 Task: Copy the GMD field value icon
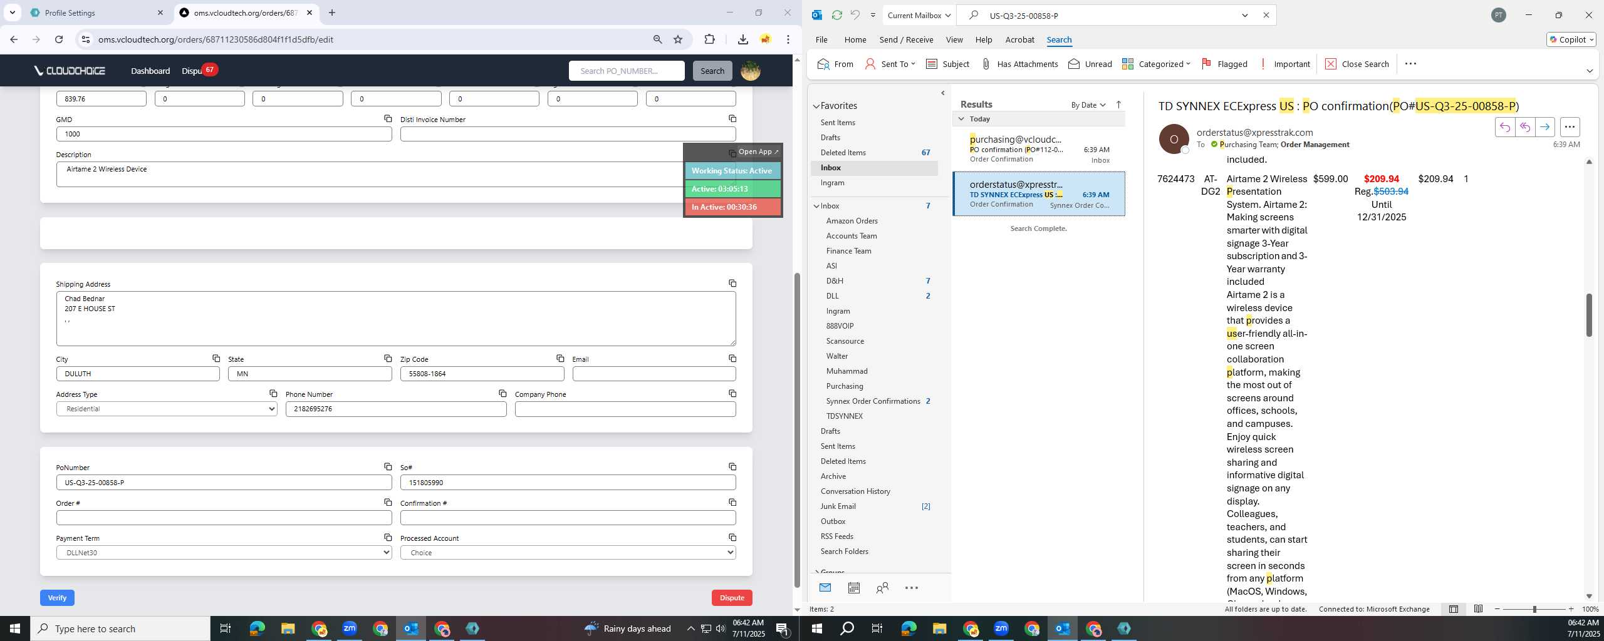click(x=388, y=118)
